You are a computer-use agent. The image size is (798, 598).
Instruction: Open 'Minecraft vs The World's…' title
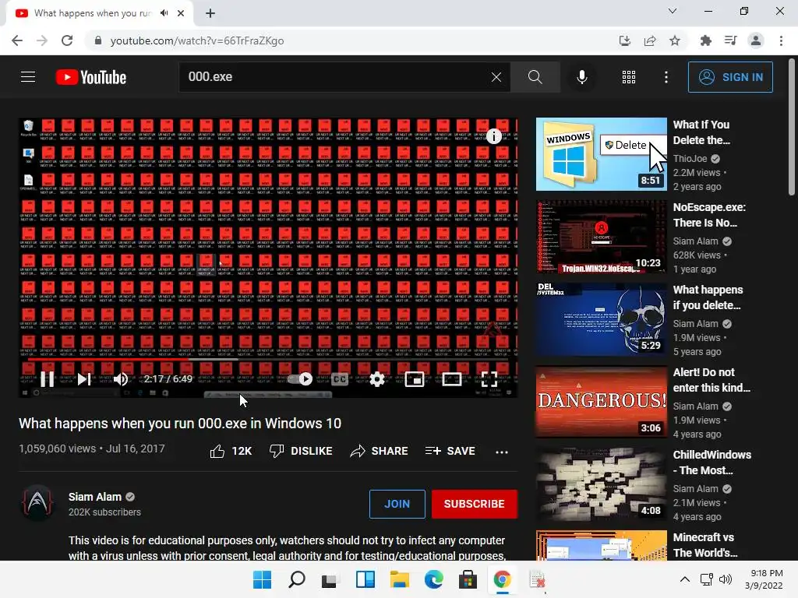tap(705, 544)
